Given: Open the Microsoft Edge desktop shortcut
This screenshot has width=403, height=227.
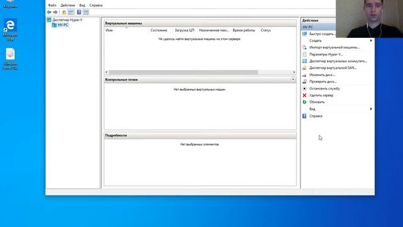Looking at the screenshot, I should 10,30.
